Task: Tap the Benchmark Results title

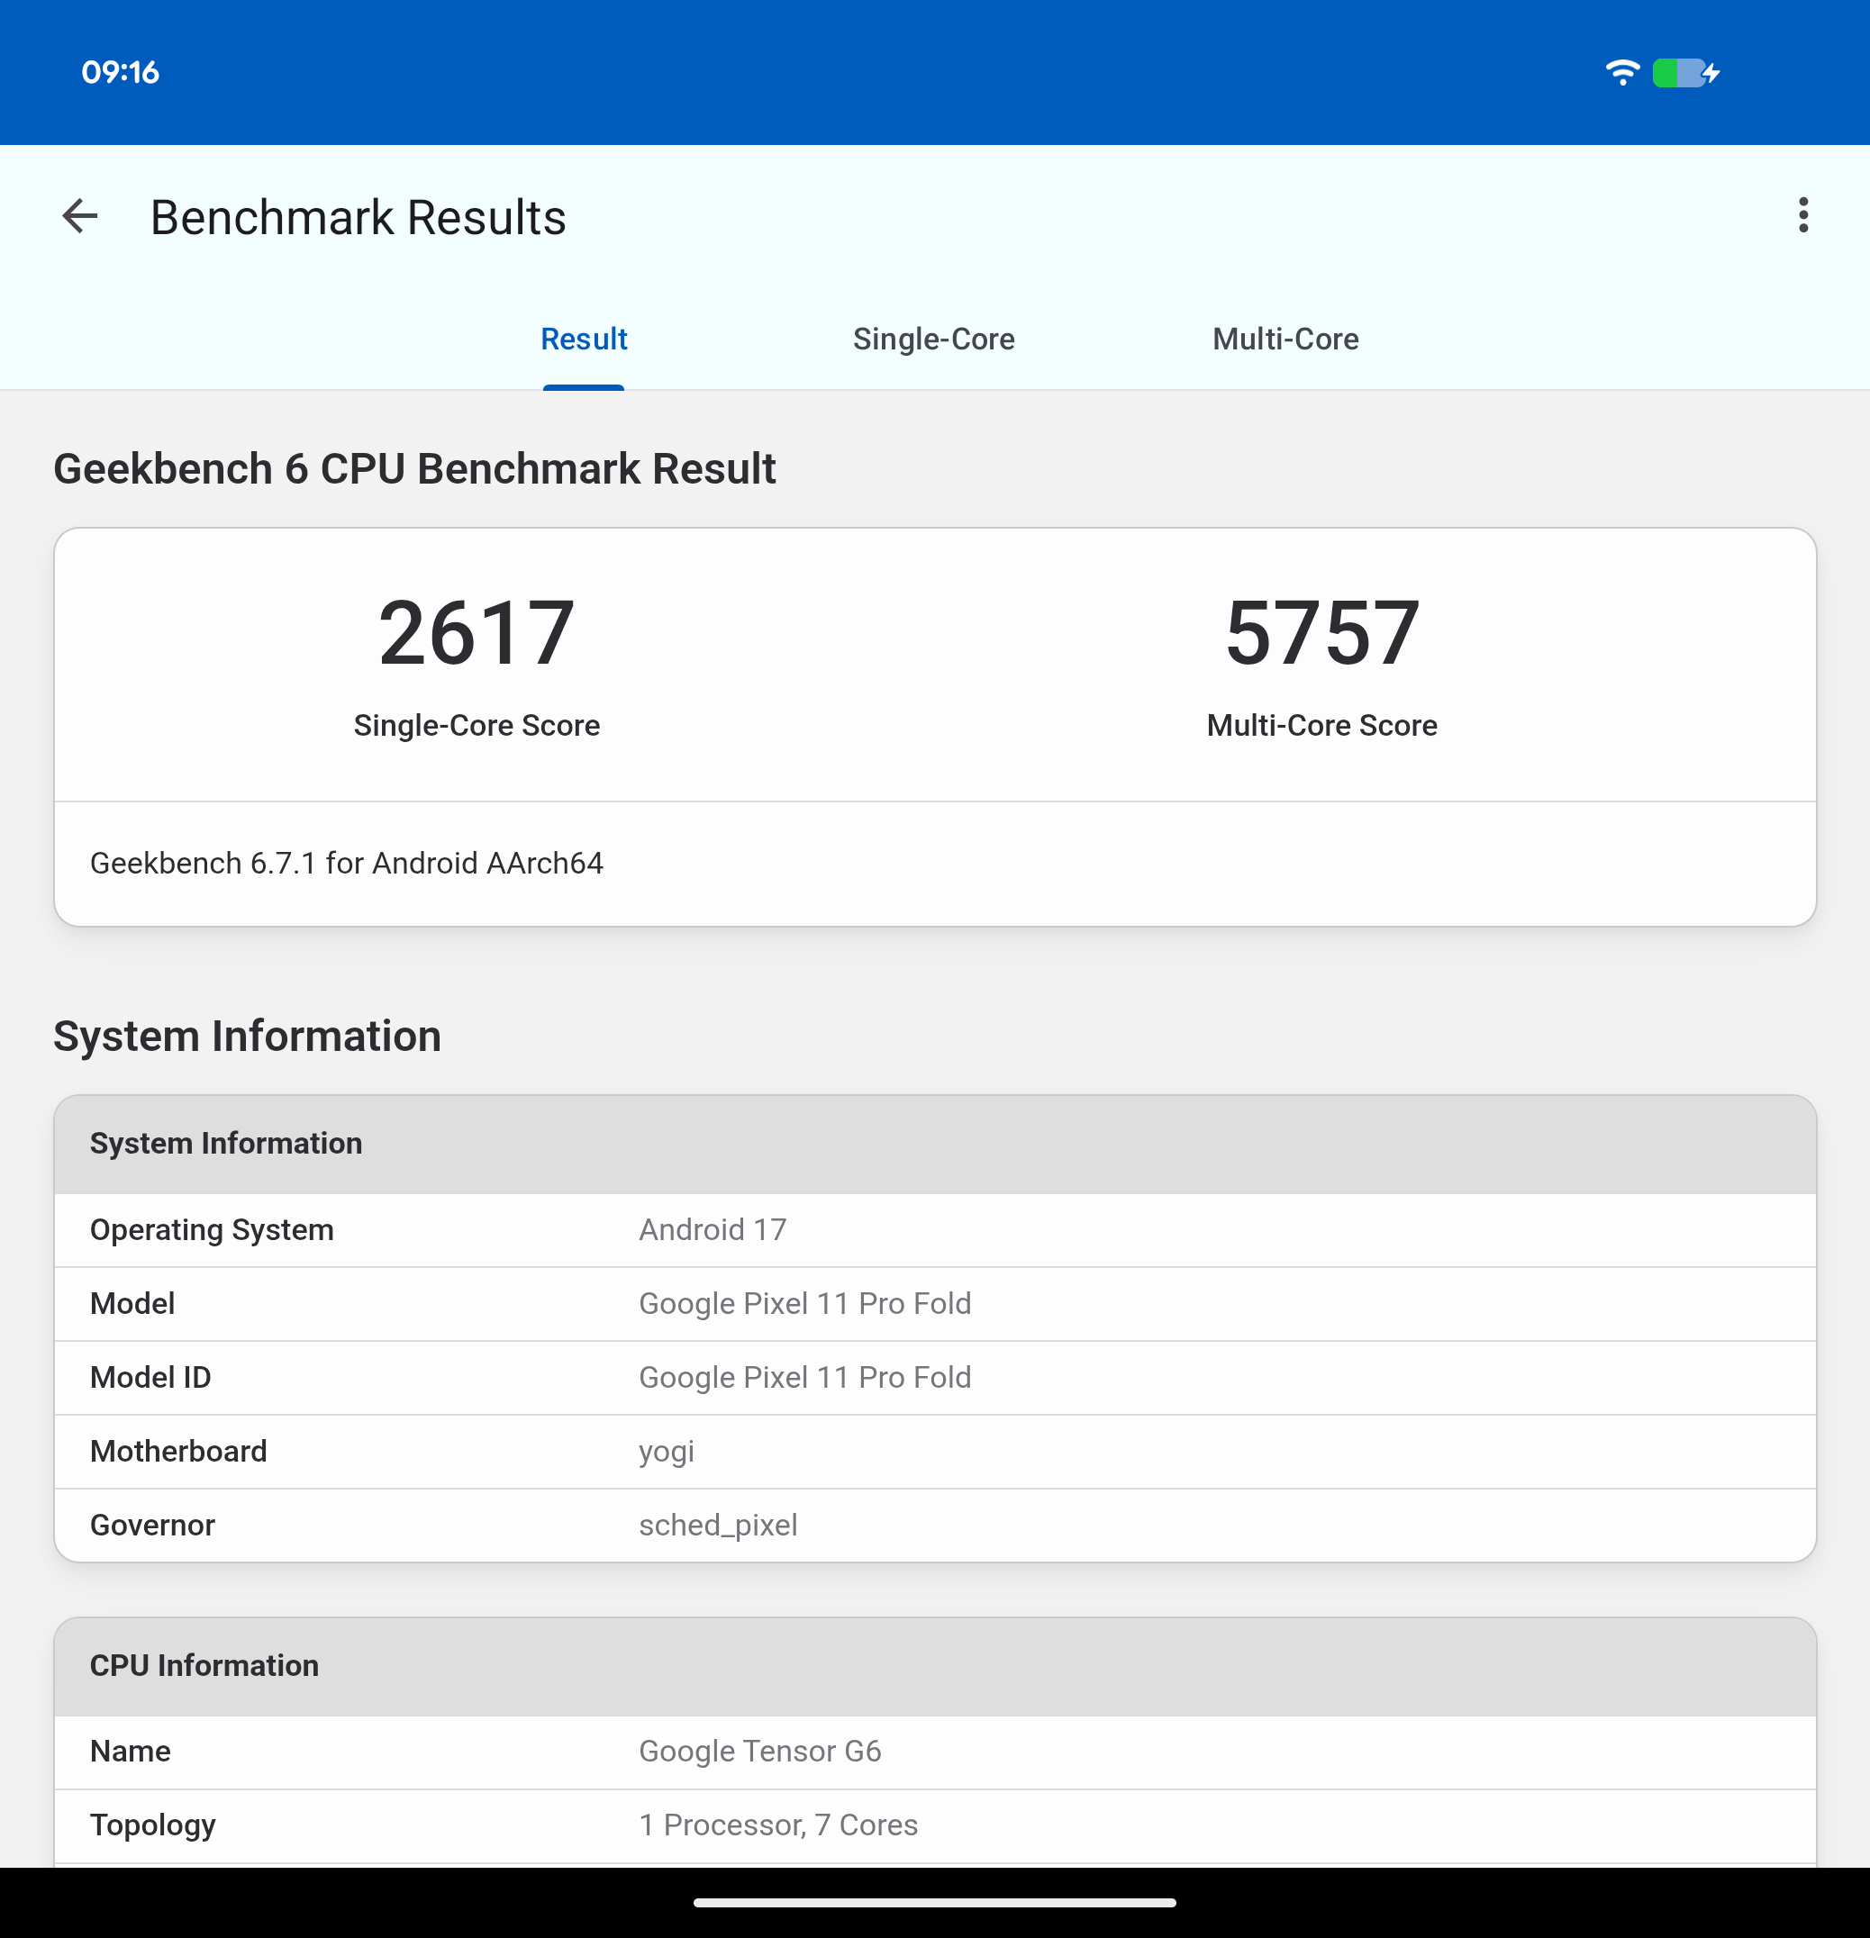Action: click(358, 216)
